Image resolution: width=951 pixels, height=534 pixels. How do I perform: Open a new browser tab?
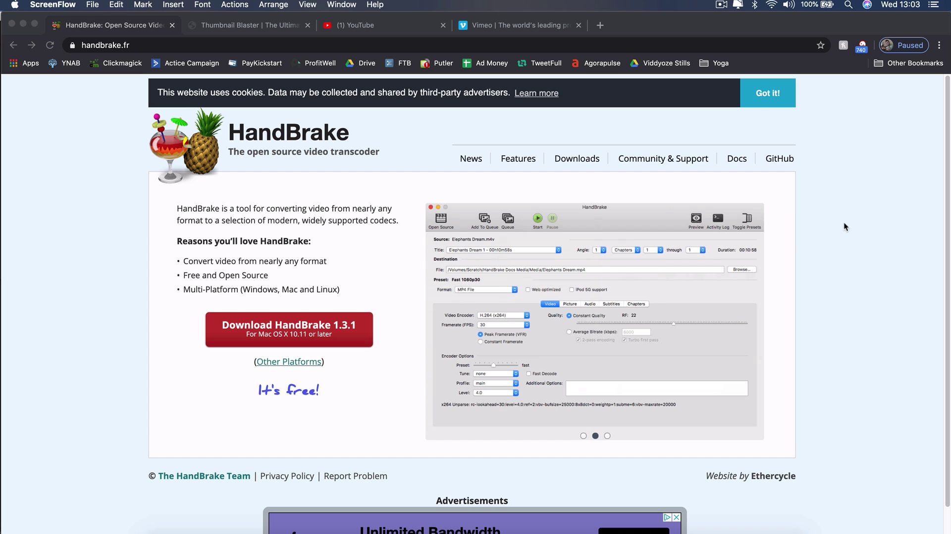(600, 25)
